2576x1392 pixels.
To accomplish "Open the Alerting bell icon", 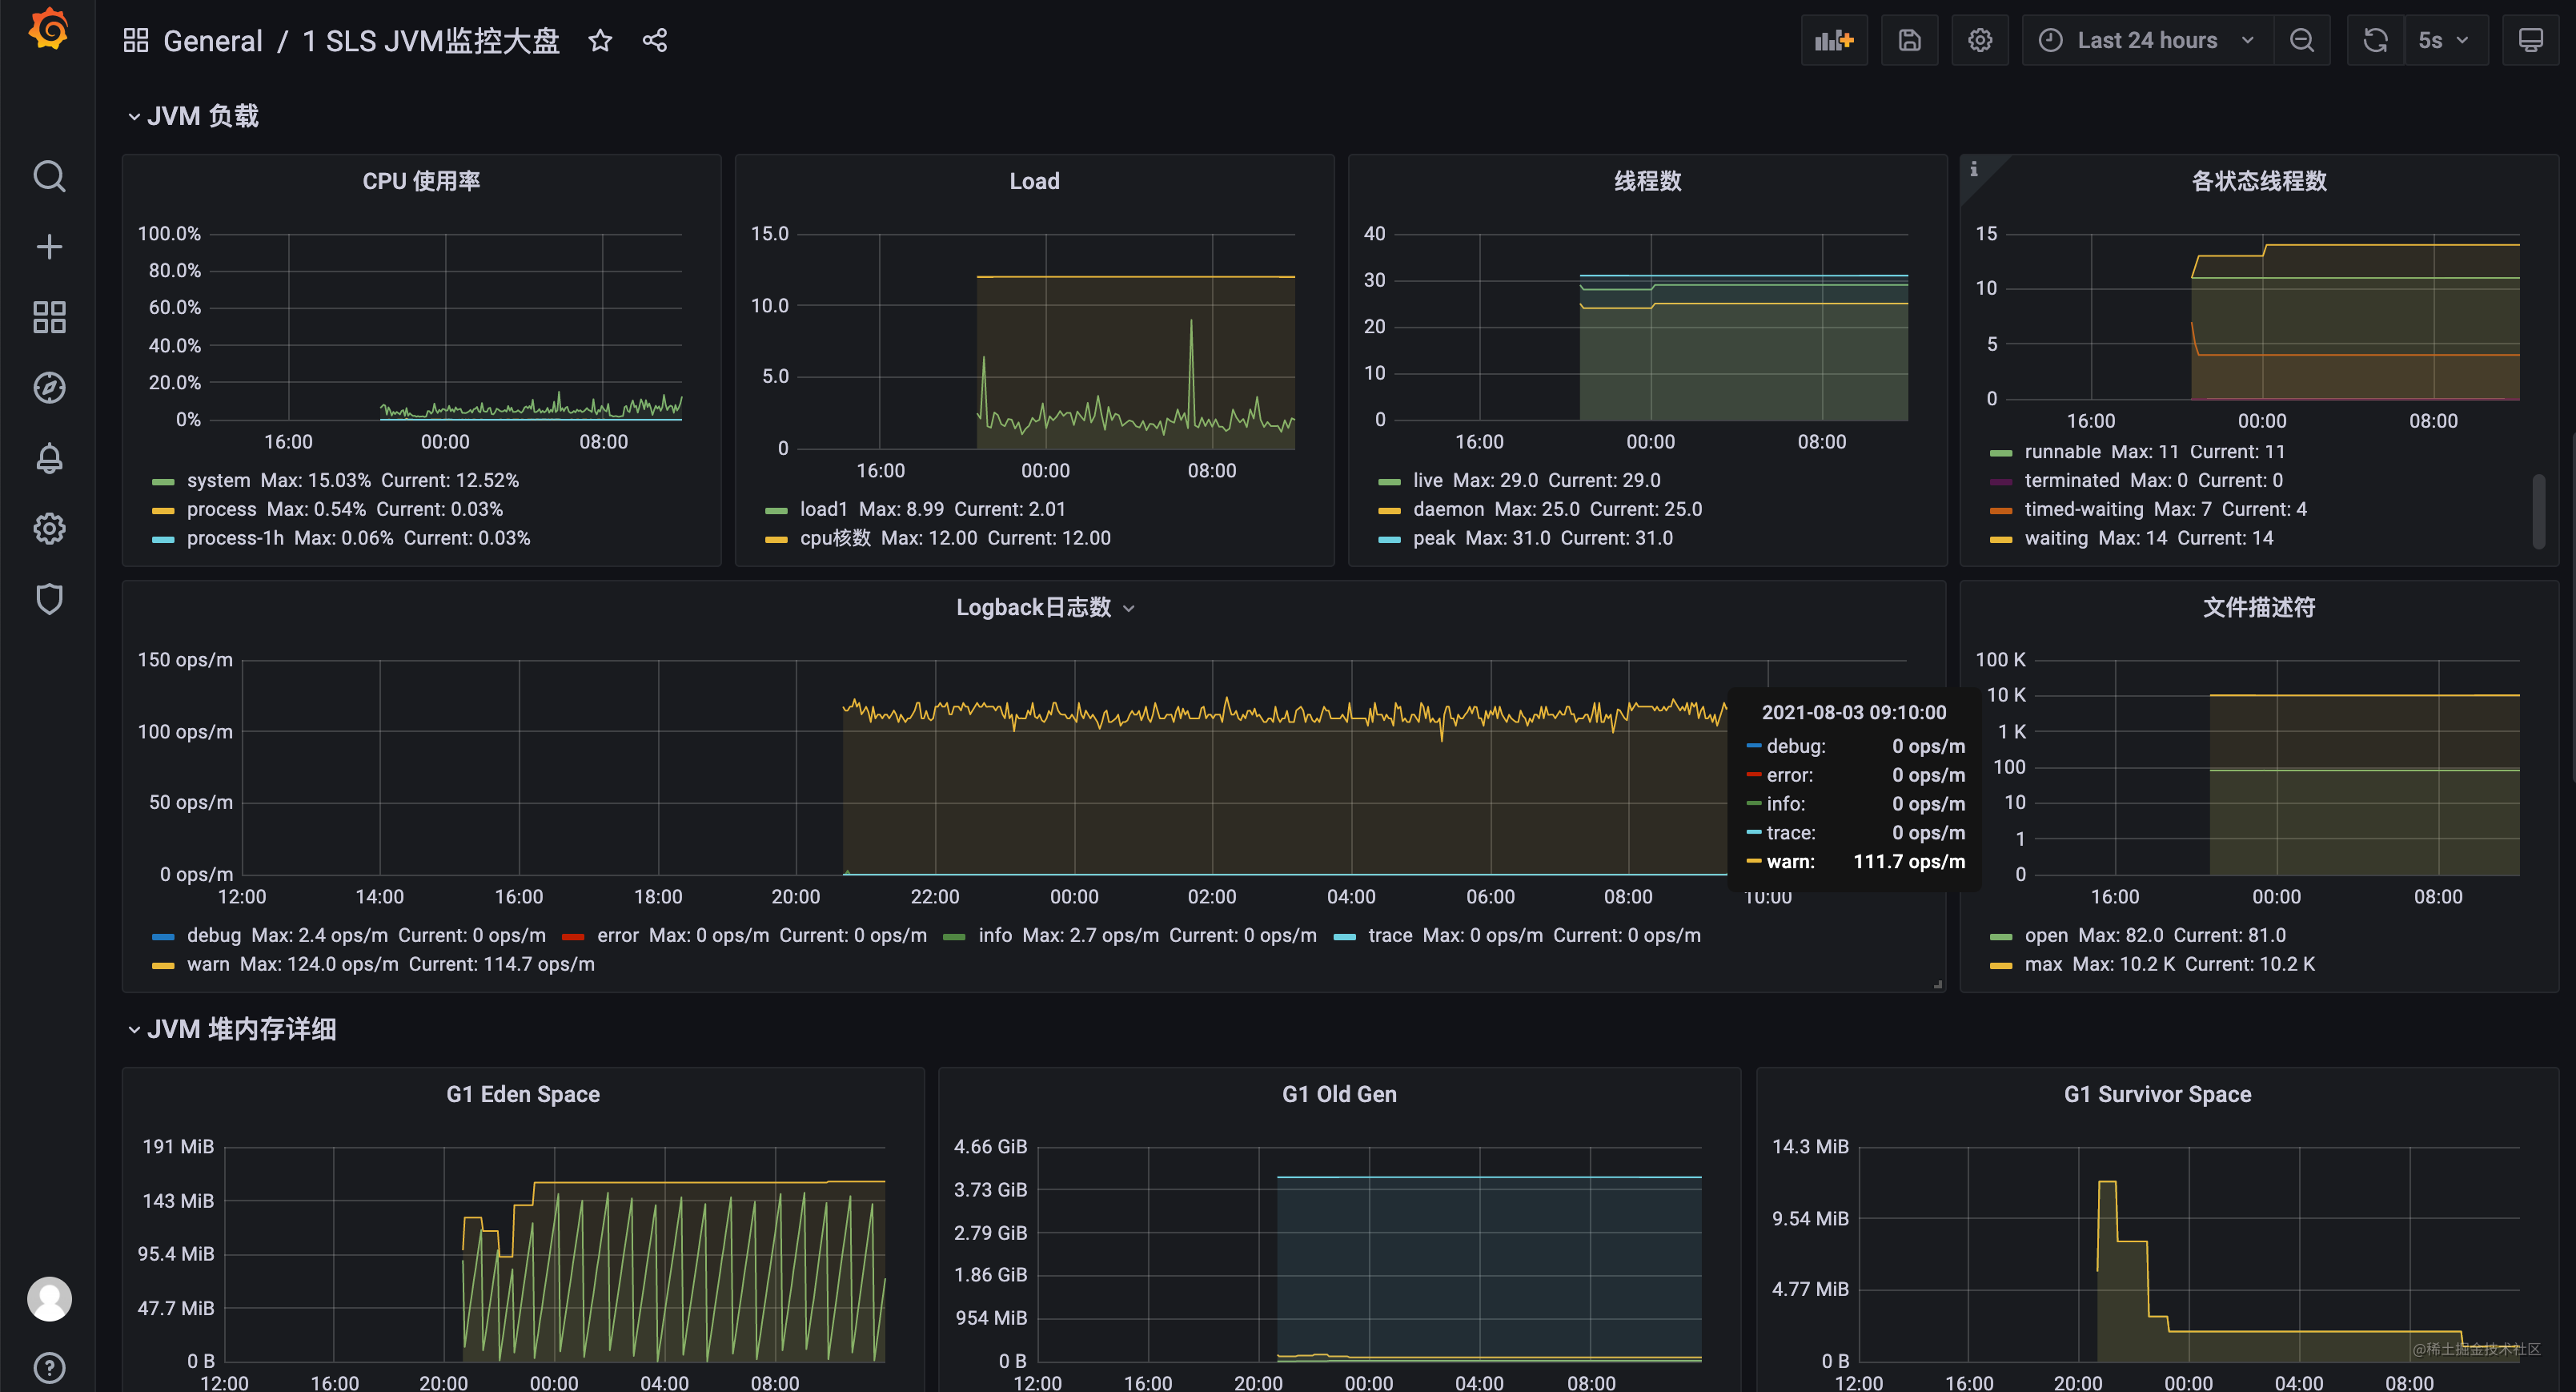I will (49, 458).
